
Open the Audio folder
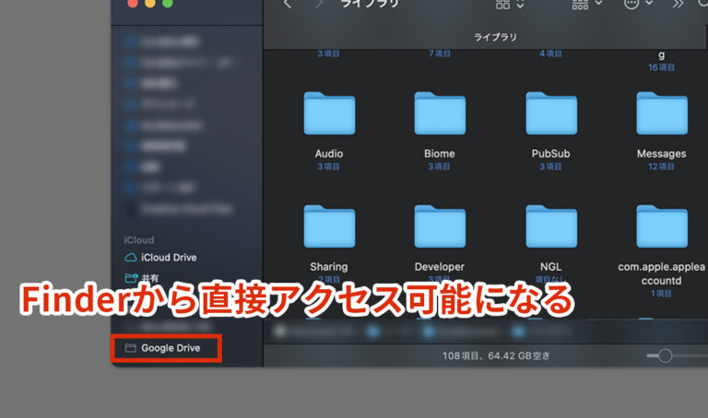click(329, 113)
